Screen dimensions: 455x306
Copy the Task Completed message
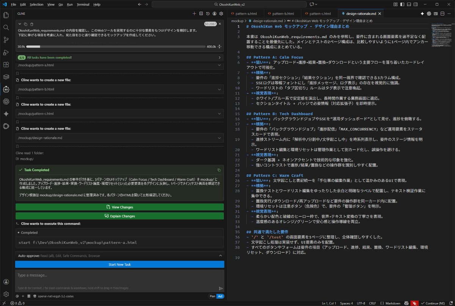click(219, 170)
